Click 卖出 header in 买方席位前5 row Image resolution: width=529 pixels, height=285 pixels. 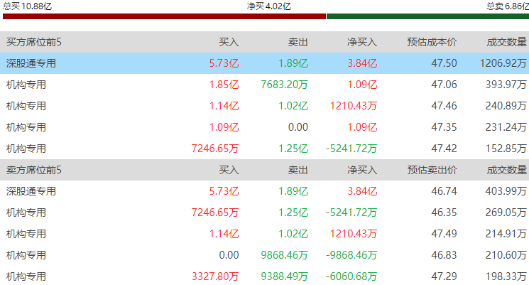(298, 42)
